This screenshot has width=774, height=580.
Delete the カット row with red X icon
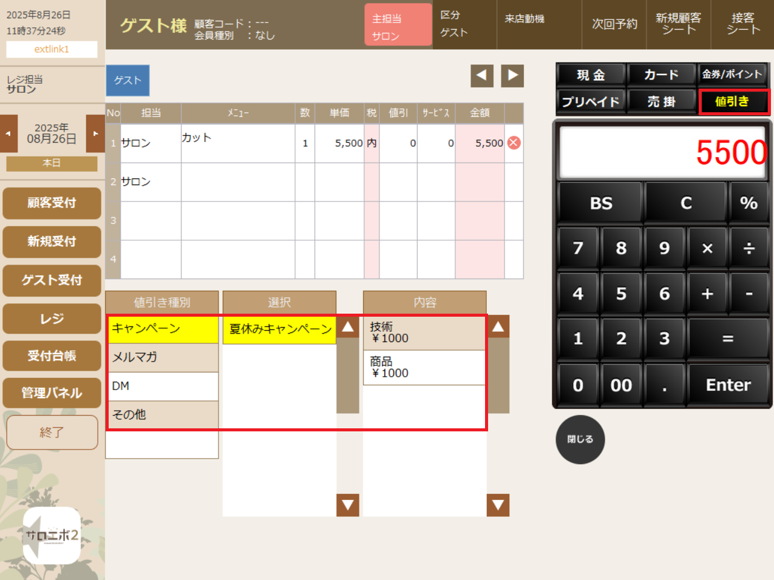[x=514, y=143]
